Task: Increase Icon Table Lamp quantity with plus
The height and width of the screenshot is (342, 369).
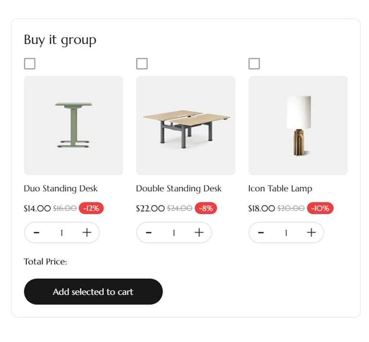Action: (311, 233)
